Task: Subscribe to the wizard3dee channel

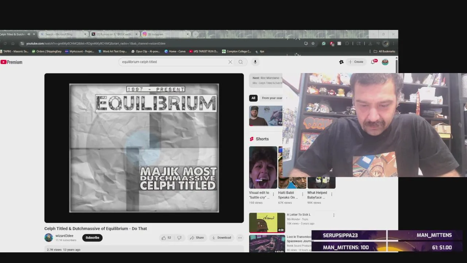Action: (92, 238)
